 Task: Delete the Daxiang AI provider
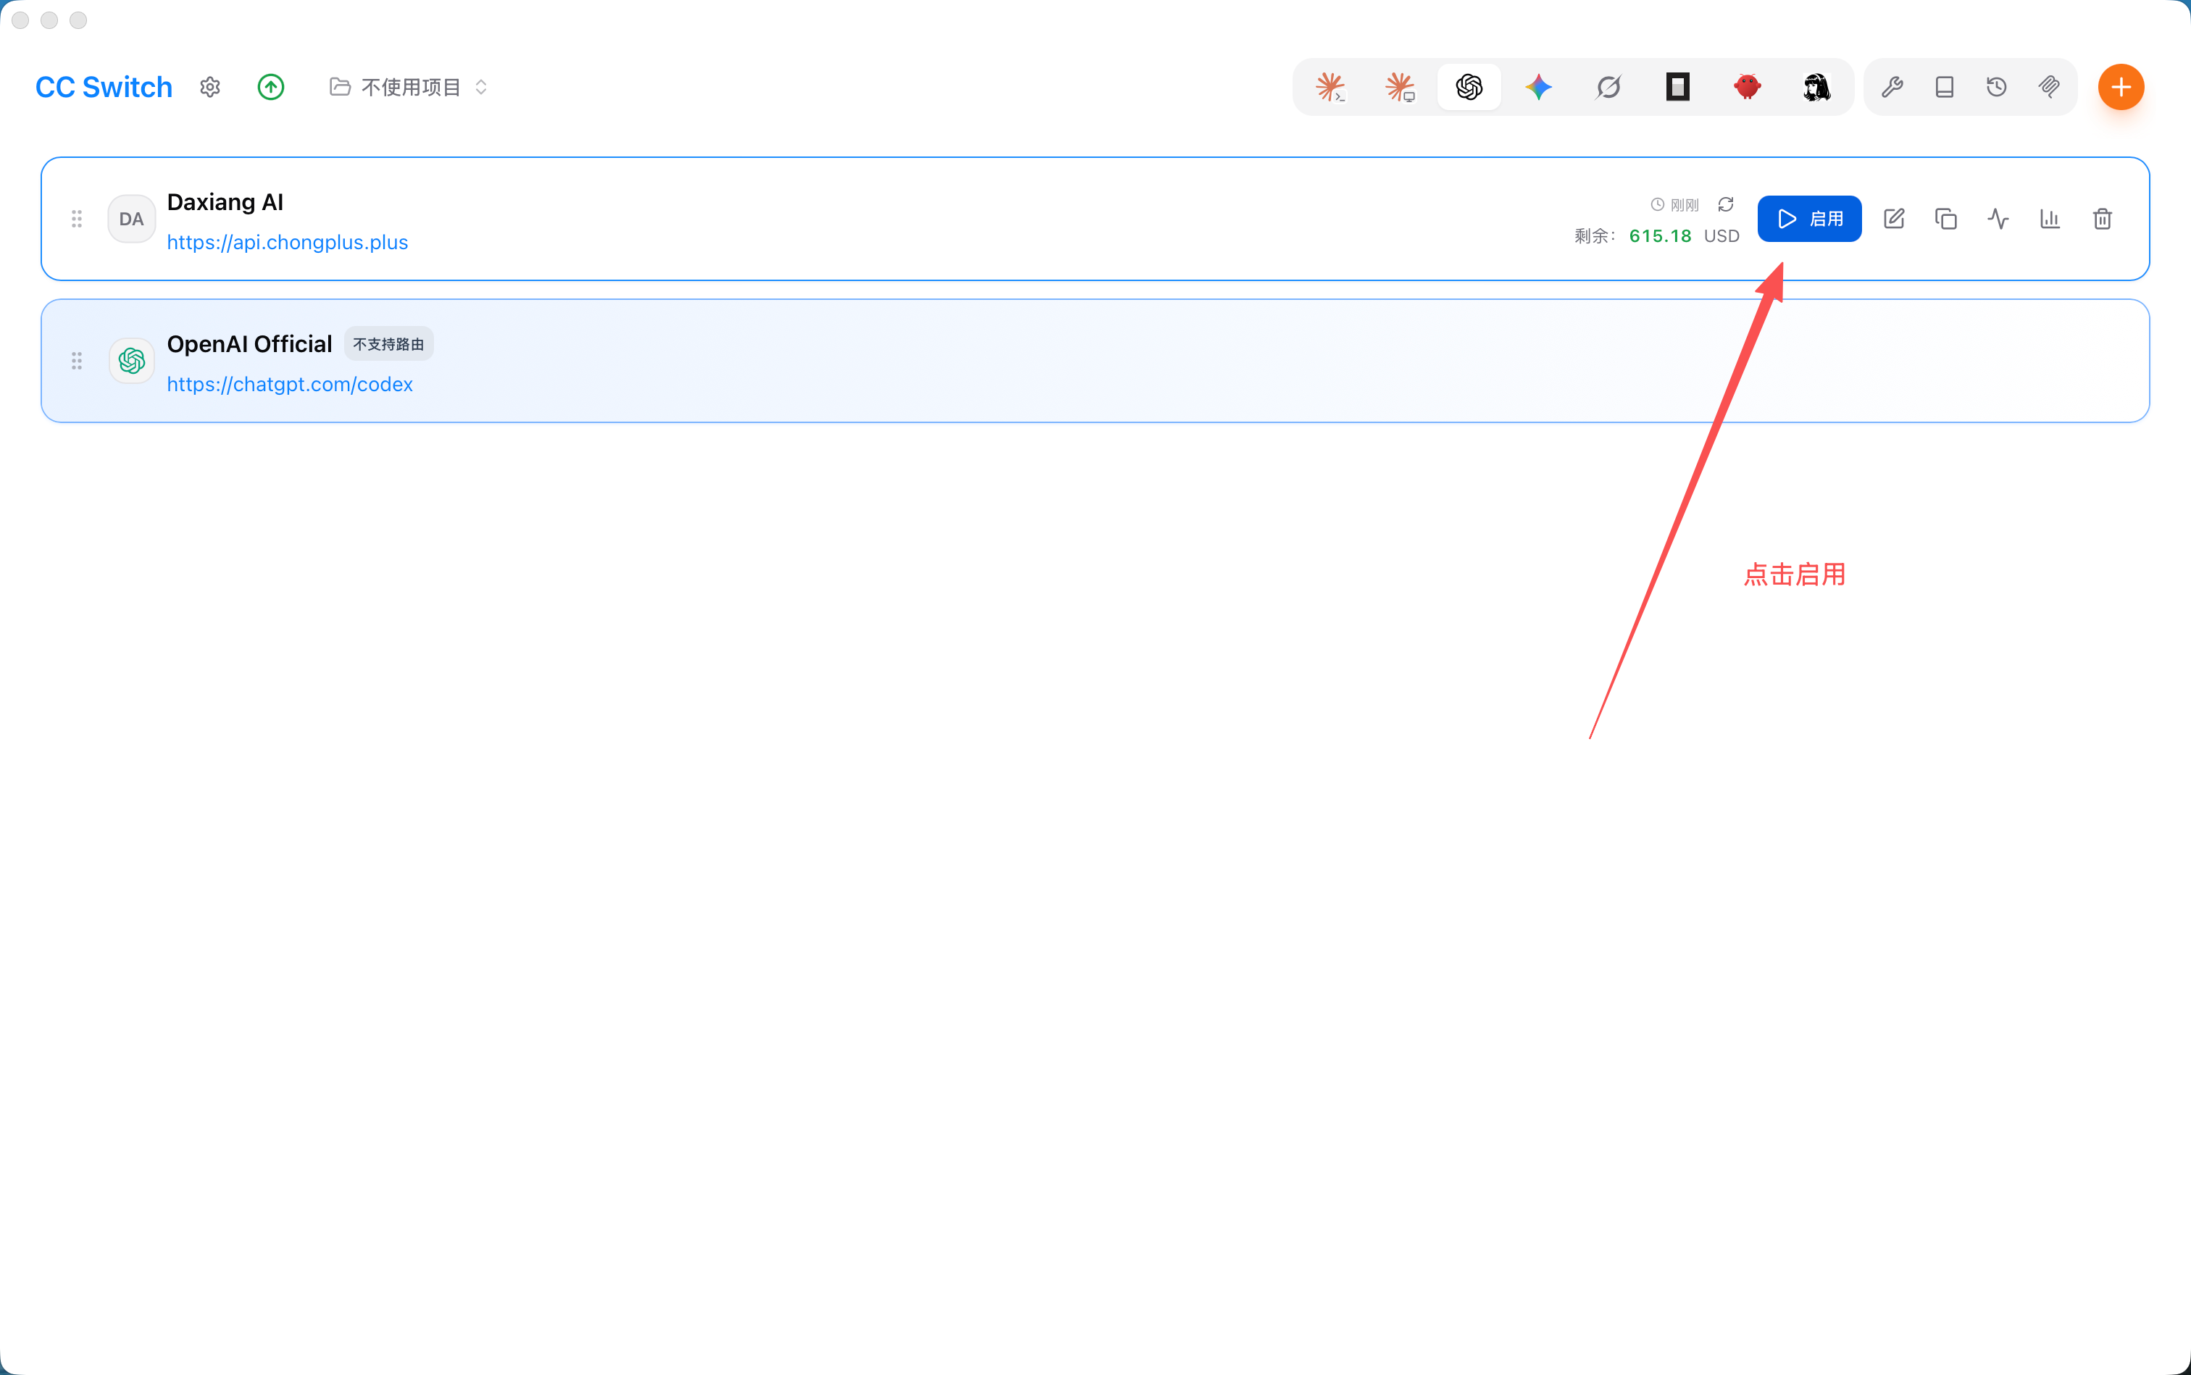pos(2102,220)
